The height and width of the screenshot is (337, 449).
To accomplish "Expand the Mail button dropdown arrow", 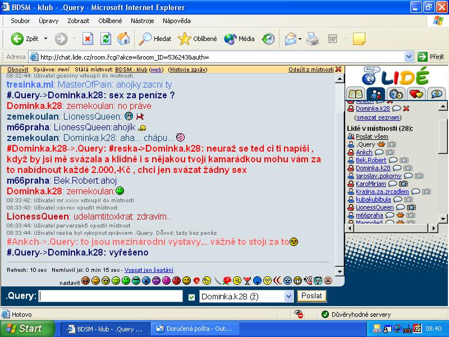I will [300, 39].
